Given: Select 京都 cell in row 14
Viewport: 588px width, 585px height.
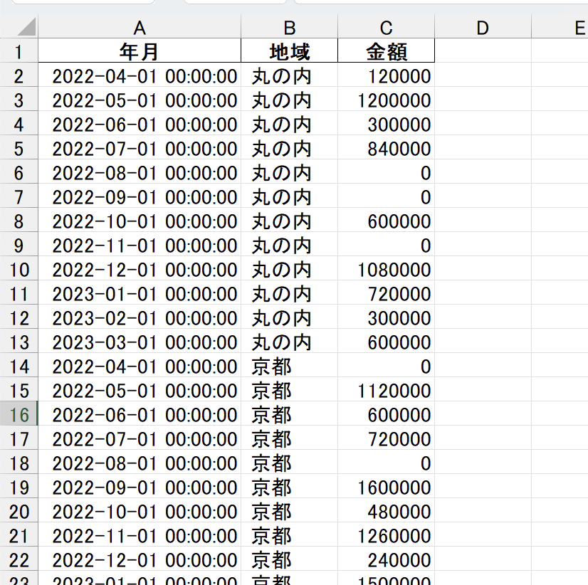Looking at the screenshot, I should [x=289, y=365].
